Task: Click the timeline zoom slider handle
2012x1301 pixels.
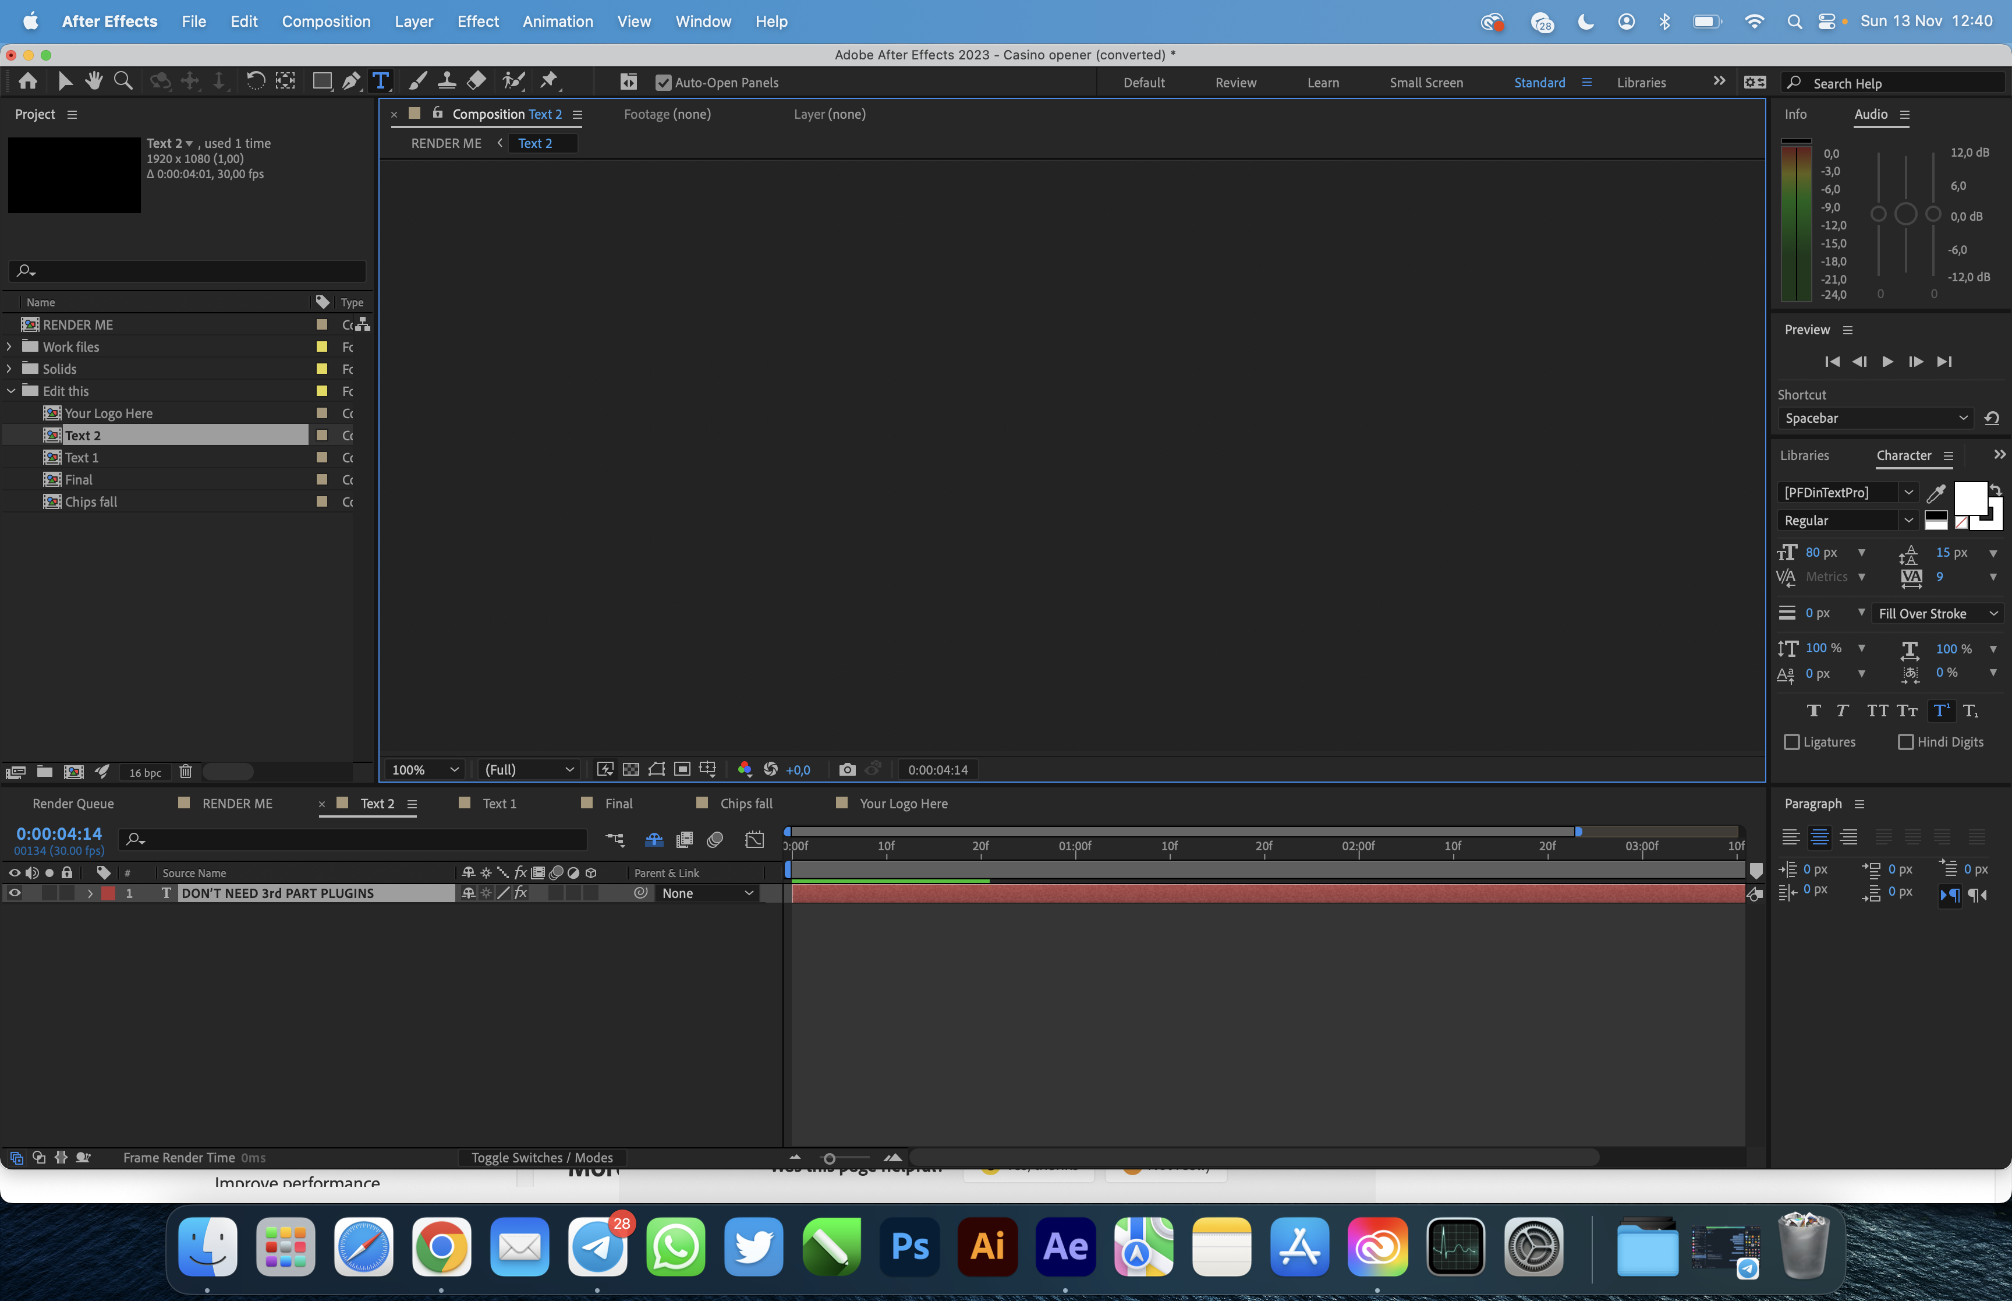Action: [829, 1158]
